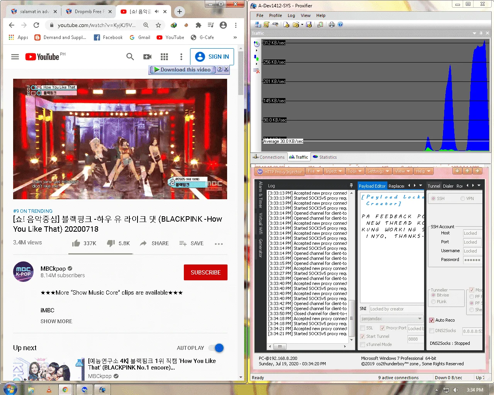This screenshot has width=494, height=395.
Task: Pin the Traffic panel in Proxifier
Action: tap(481, 33)
